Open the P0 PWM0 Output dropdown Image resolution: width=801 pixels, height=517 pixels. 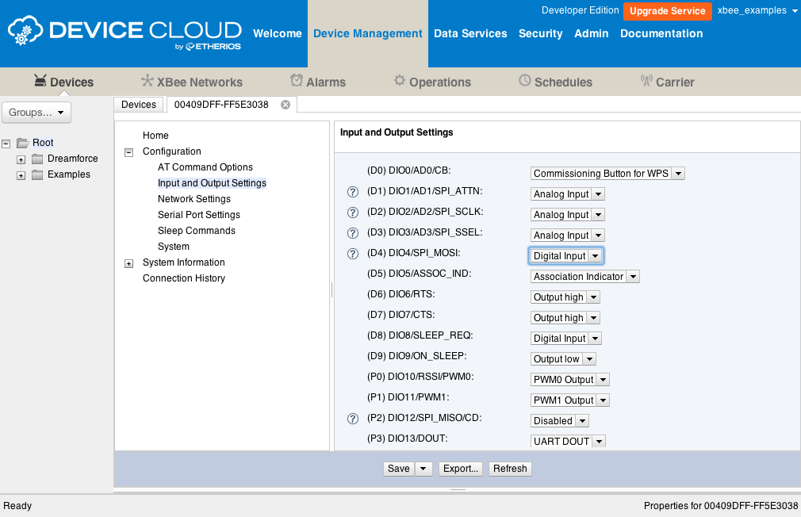(x=570, y=380)
